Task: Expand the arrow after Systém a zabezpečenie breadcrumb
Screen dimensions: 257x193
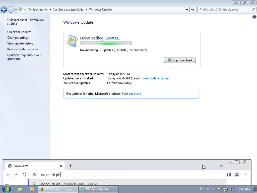Action: pos(86,10)
